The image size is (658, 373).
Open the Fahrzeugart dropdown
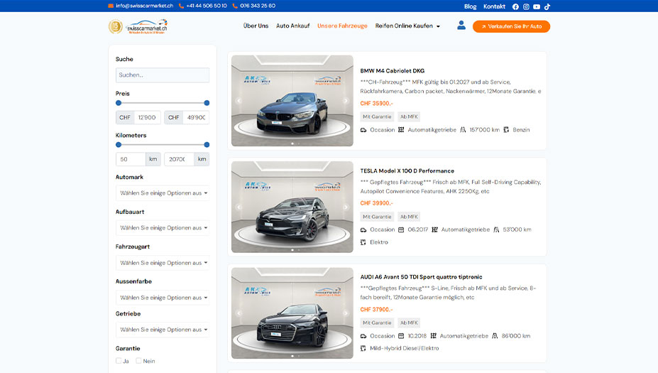point(163,263)
